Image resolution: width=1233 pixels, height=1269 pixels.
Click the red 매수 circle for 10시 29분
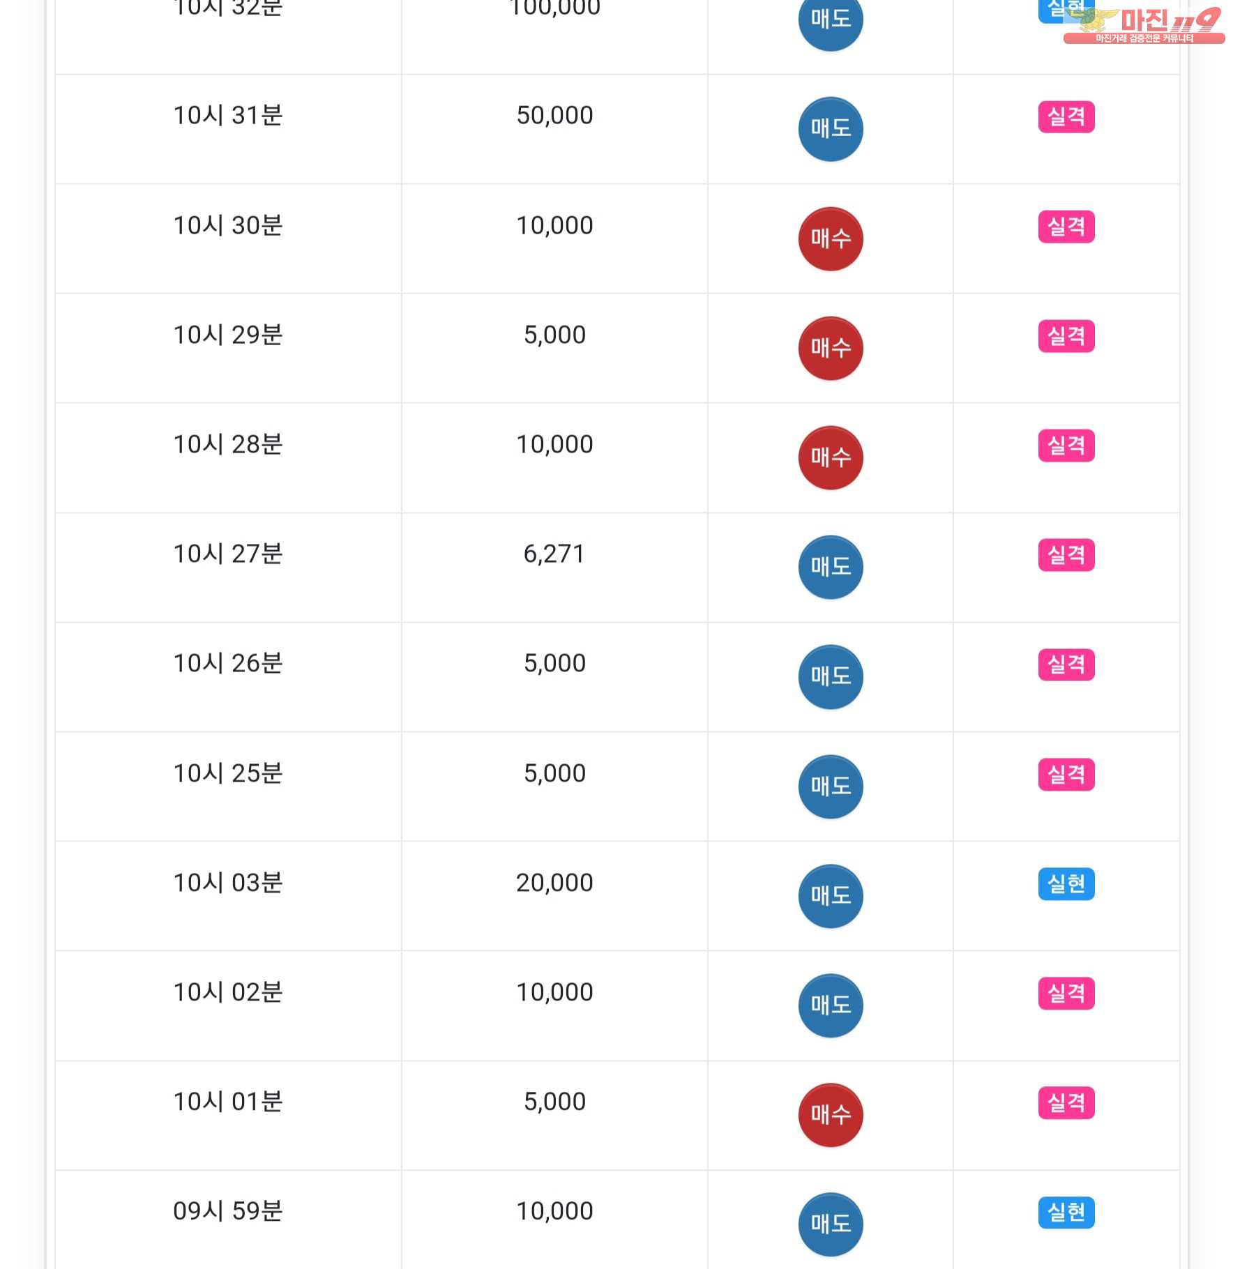point(830,348)
